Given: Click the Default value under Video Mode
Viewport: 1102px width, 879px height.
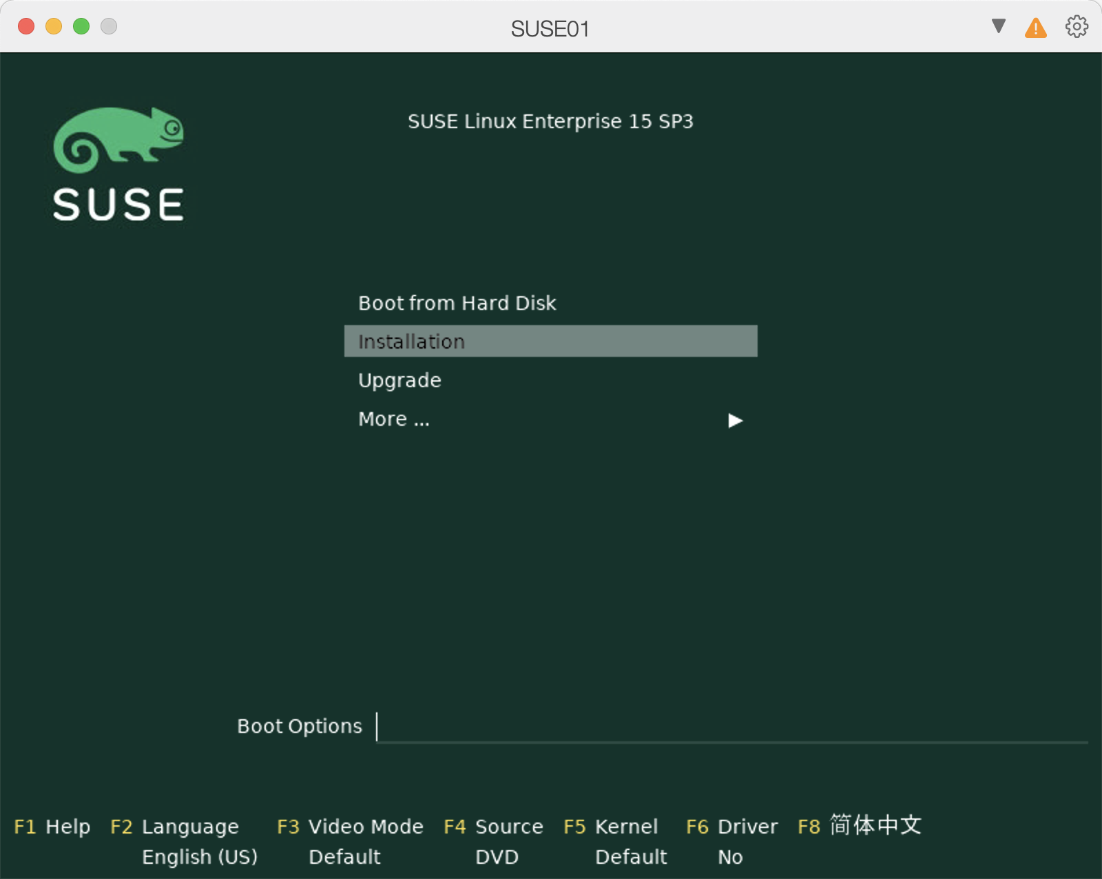Looking at the screenshot, I should point(344,857).
